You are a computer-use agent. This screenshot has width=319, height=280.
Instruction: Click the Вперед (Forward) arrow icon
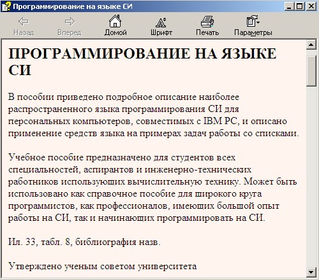point(70,22)
